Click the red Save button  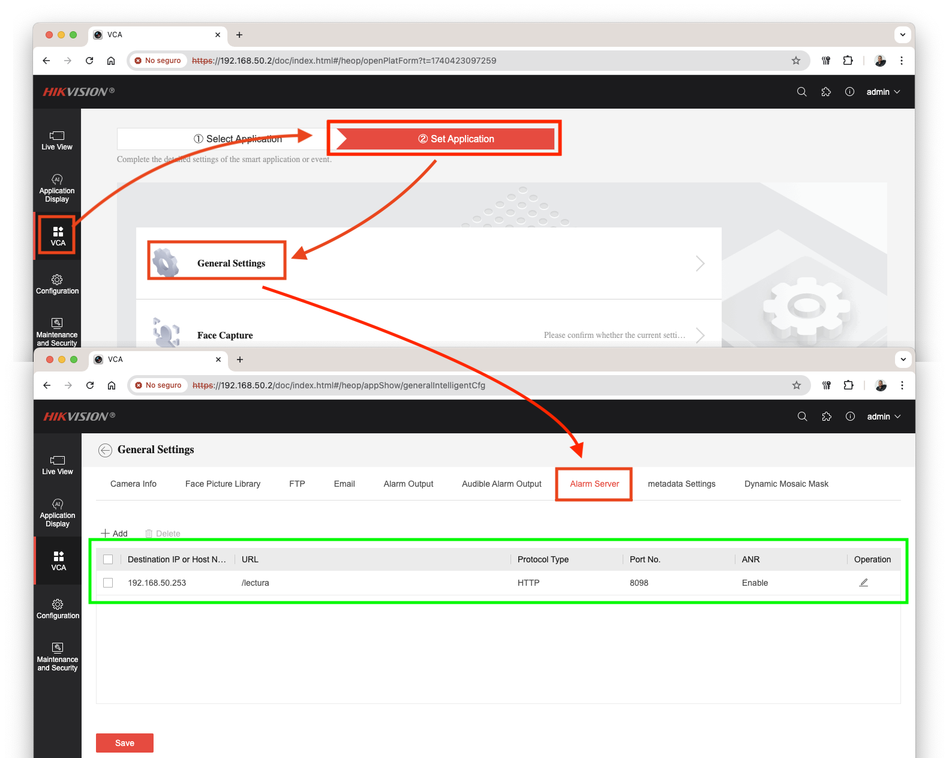coord(125,743)
